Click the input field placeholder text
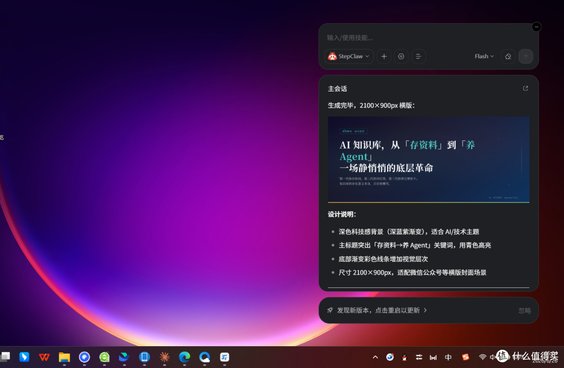564x368 pixels. pos(349,38)
